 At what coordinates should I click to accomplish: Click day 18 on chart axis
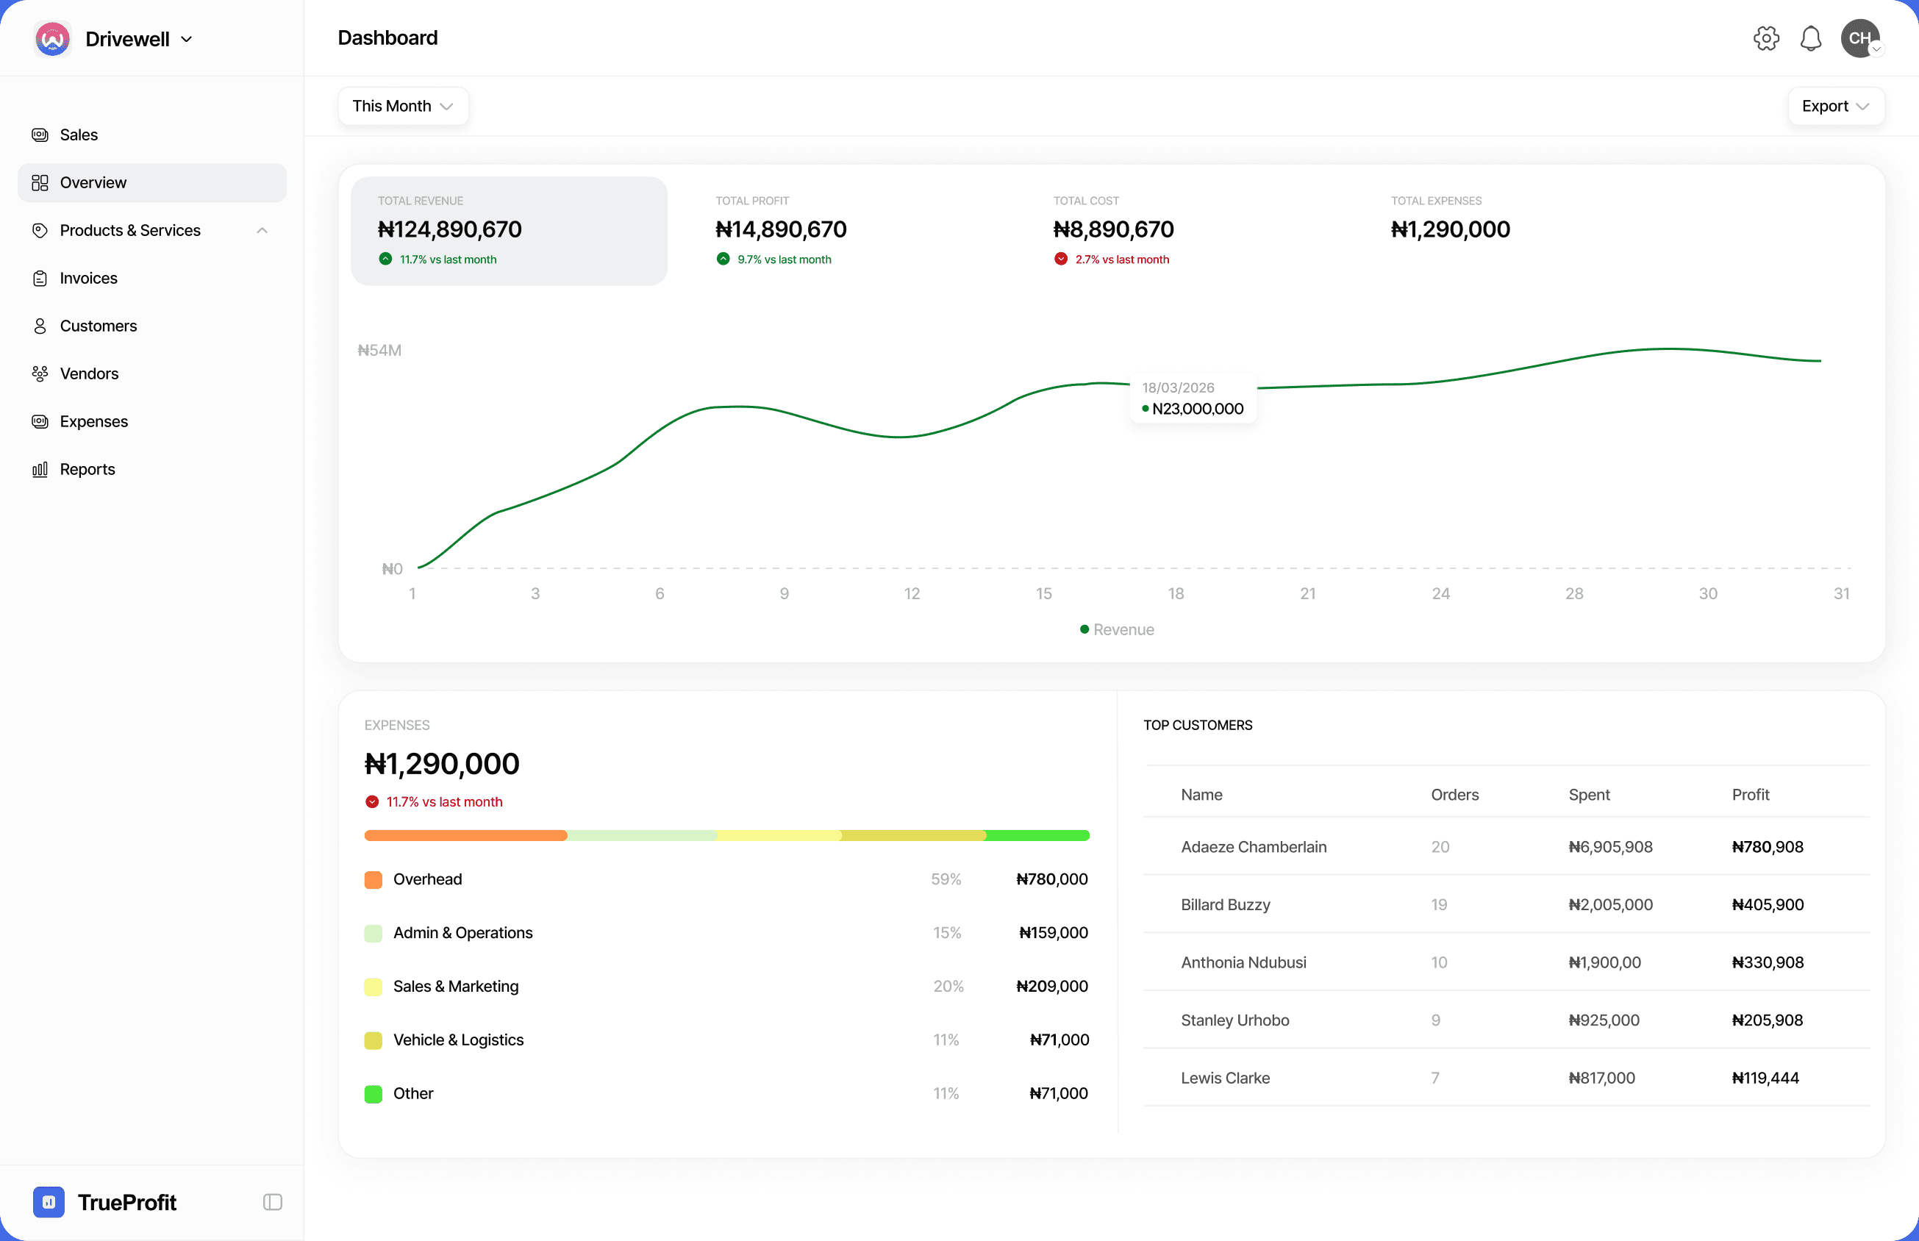[x=1176, y=594]
